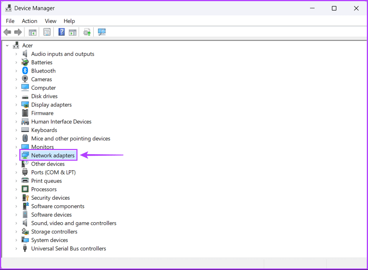Open the View menu
Viewport: 368px width, 270px height.
click(x=50, y=21)
